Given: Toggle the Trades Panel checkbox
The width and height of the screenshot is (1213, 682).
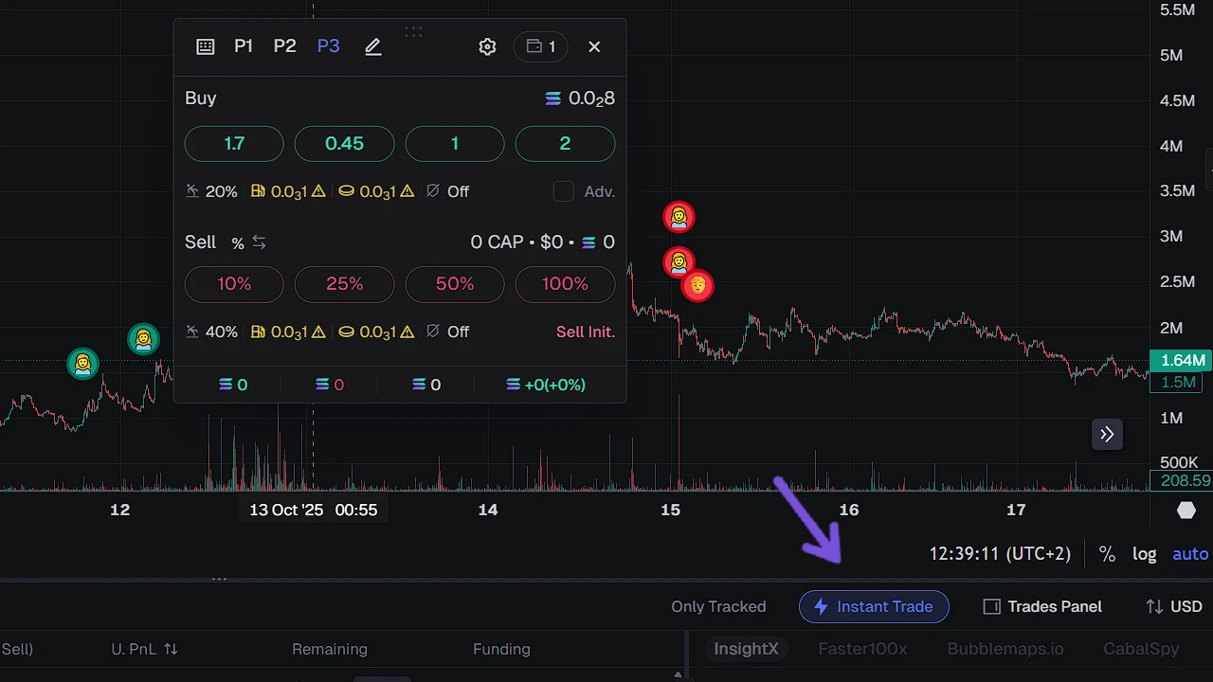Looking at the screenshot, I should coord(991,606).
